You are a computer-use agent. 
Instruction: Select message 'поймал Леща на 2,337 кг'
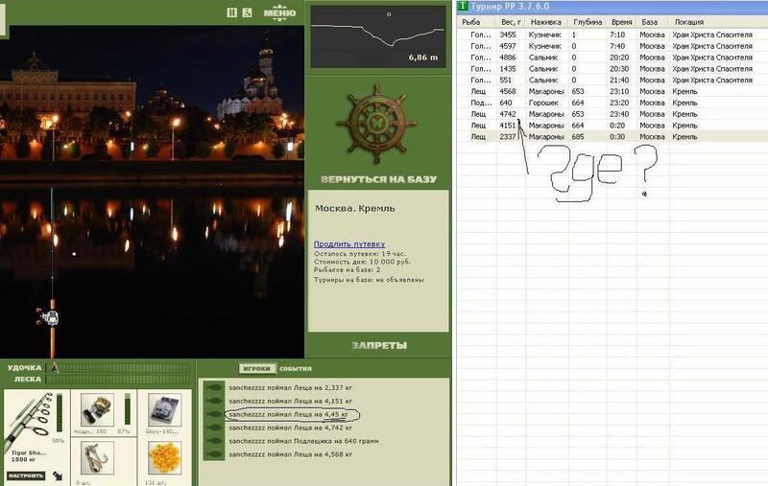291,387
